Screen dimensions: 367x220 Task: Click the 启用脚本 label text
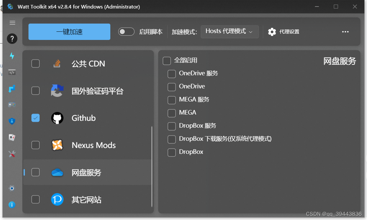point(151,32)
